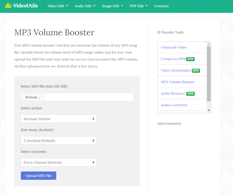Open the Video Edit menu

[57, 6]
